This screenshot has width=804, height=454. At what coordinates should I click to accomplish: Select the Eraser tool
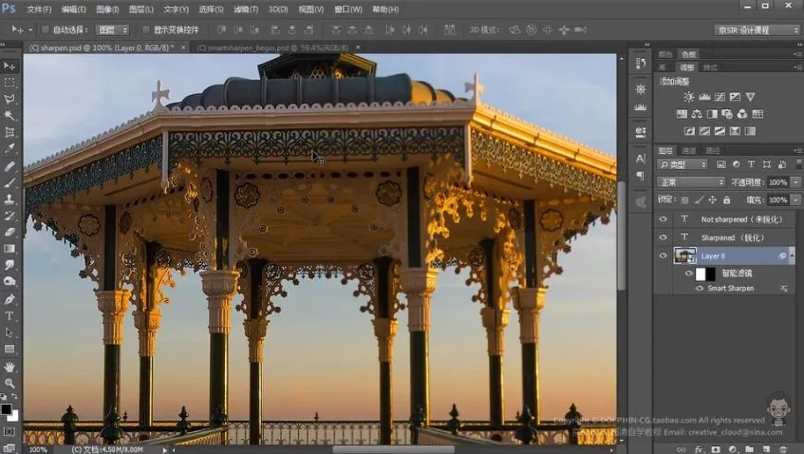tap(9, 232)
